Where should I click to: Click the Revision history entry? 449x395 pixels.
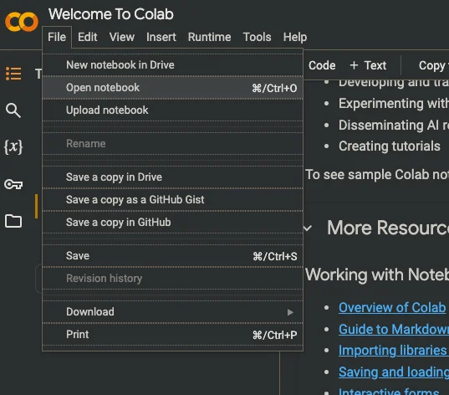point(173,279)
